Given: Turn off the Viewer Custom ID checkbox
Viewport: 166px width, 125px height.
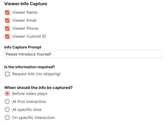Looking at the screenshot, I should [7, 36].
